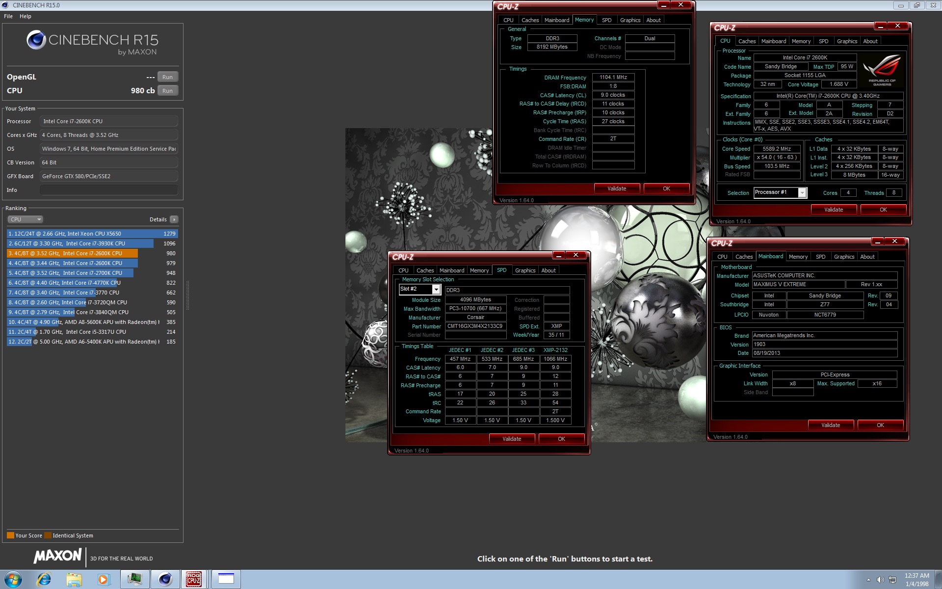Image resolution: width=942 pixels, height=589 pixels.
Task: Open the File menu
Action: pyautogui.click(x=8, y=16)
